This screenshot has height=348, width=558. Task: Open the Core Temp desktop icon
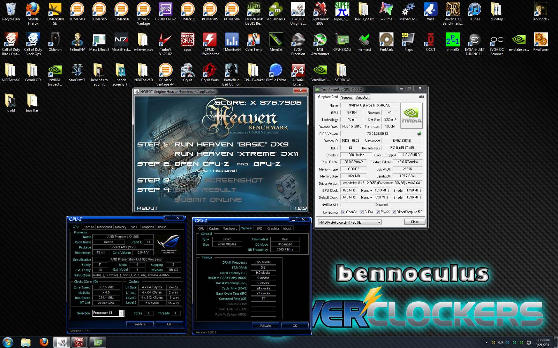pos(254,42)
